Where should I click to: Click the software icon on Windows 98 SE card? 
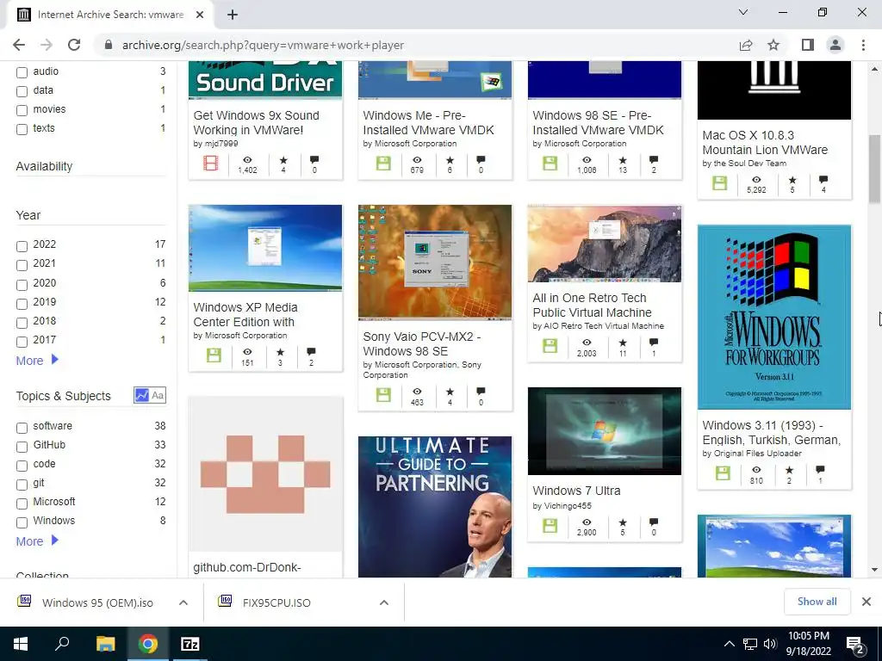click(550, 164)
